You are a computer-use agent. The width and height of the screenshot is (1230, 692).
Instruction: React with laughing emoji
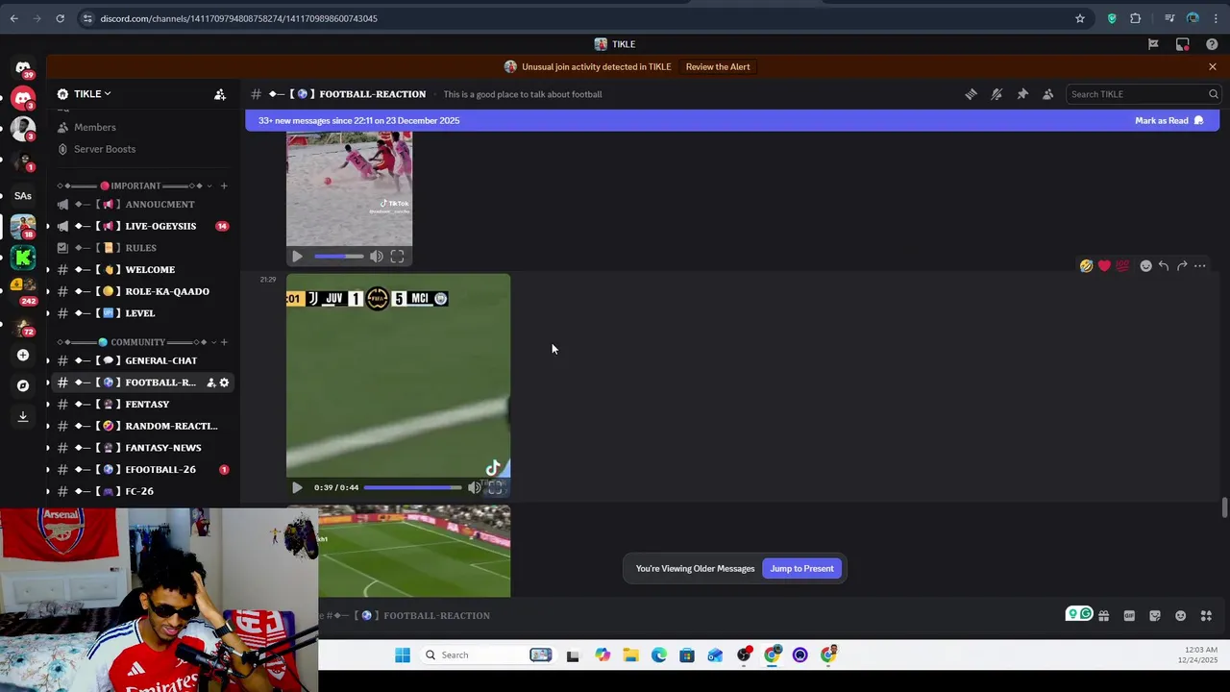(x=1086, y=266)
